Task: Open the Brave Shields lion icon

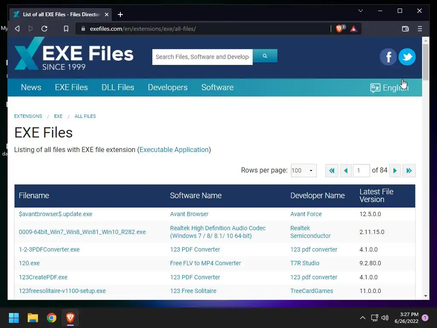Action: [339, 29]
